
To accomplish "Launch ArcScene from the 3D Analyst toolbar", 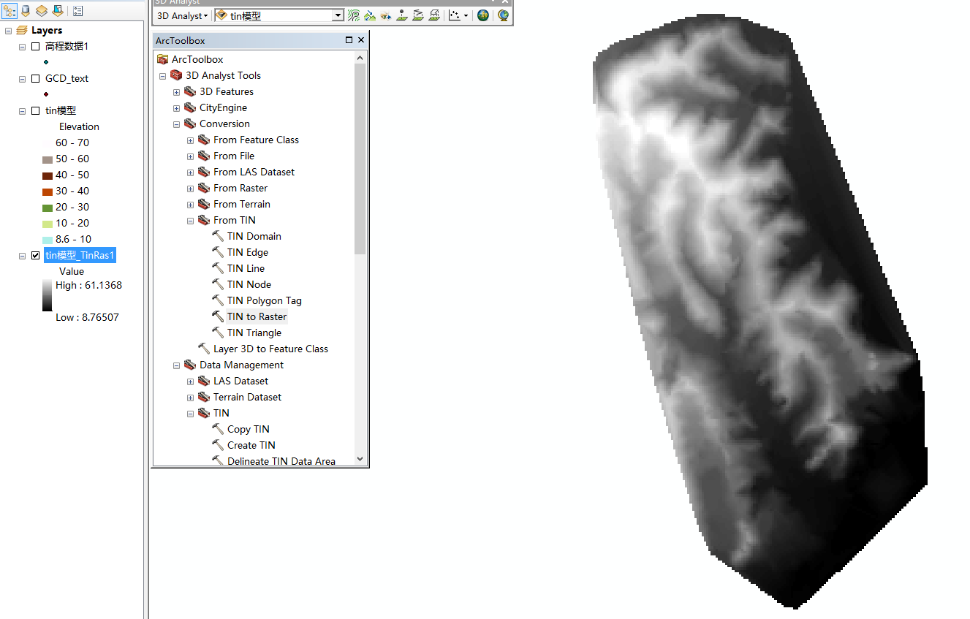I will (482, 15).
